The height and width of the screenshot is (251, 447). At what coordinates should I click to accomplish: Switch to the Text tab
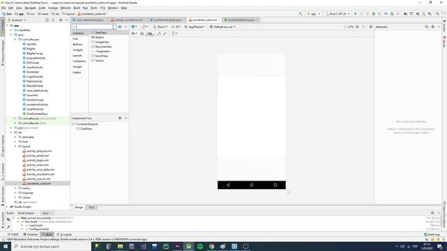click(x=91, y=207)
